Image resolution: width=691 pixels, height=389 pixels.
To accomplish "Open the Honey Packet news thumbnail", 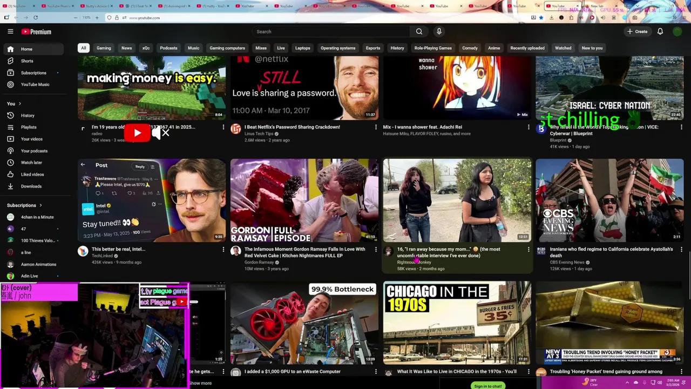I will (x=609, y=323).
